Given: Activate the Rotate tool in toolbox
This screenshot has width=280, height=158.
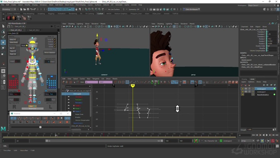Looking at the screenshot, I should click(3, 48).
